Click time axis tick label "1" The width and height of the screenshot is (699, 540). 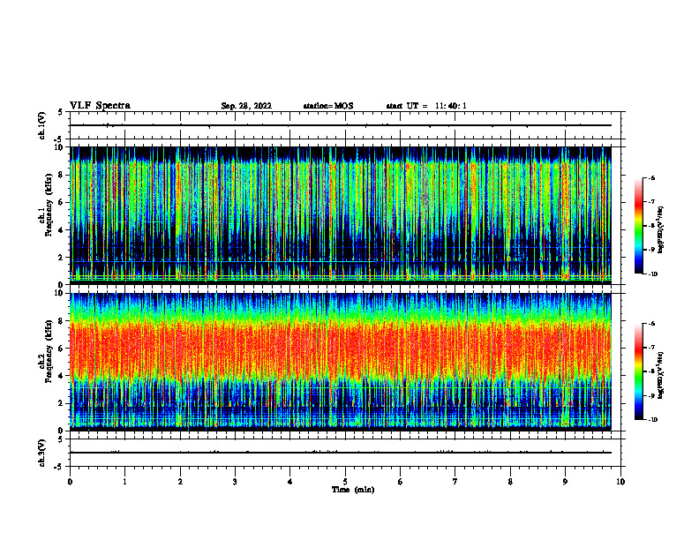(124, 482)
